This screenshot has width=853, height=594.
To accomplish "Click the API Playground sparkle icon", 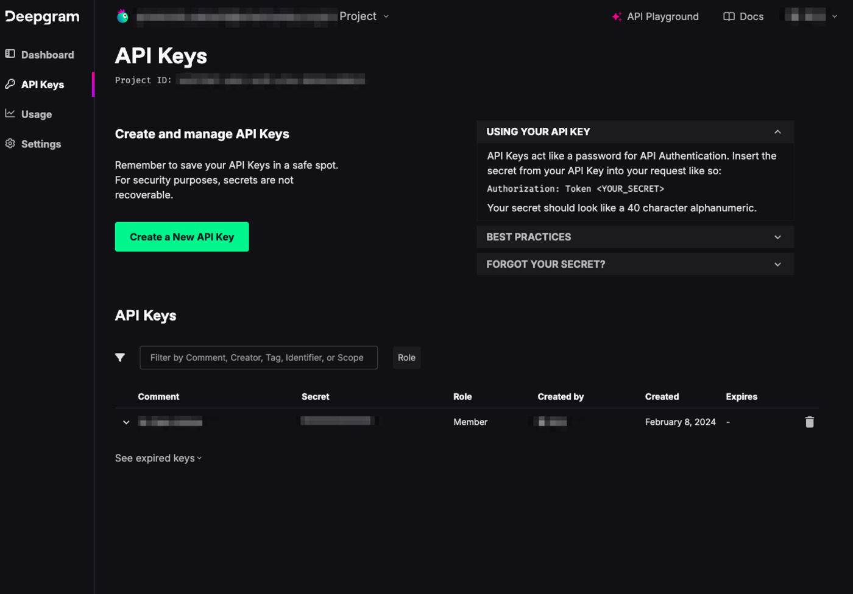I will tap(617, 16).
